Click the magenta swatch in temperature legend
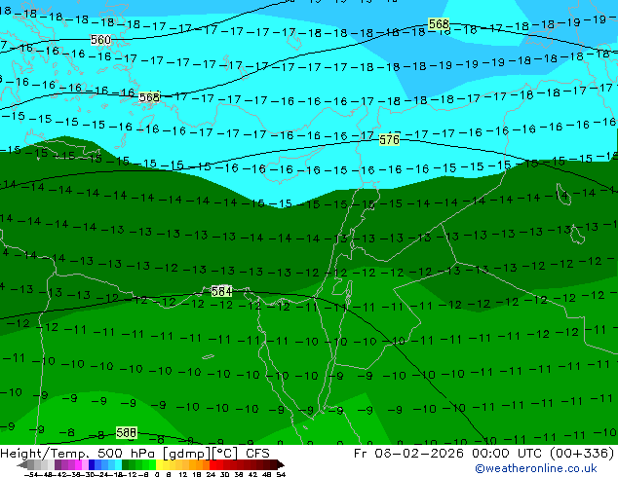Image resolution: width=618 pixels, height=477 pixels. (78, 464)
